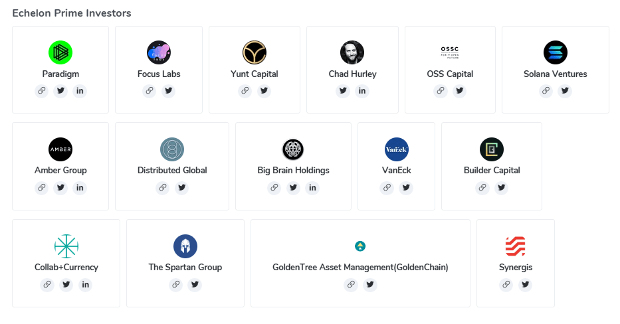Open Paradigm's website link icon
Viewport: 620px width, 324px height.
pos(42,91)
